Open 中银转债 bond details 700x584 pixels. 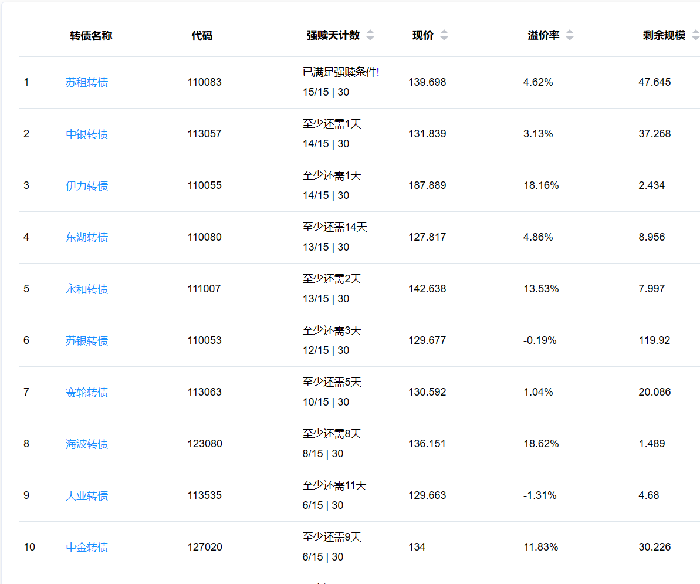click(87, 134)
